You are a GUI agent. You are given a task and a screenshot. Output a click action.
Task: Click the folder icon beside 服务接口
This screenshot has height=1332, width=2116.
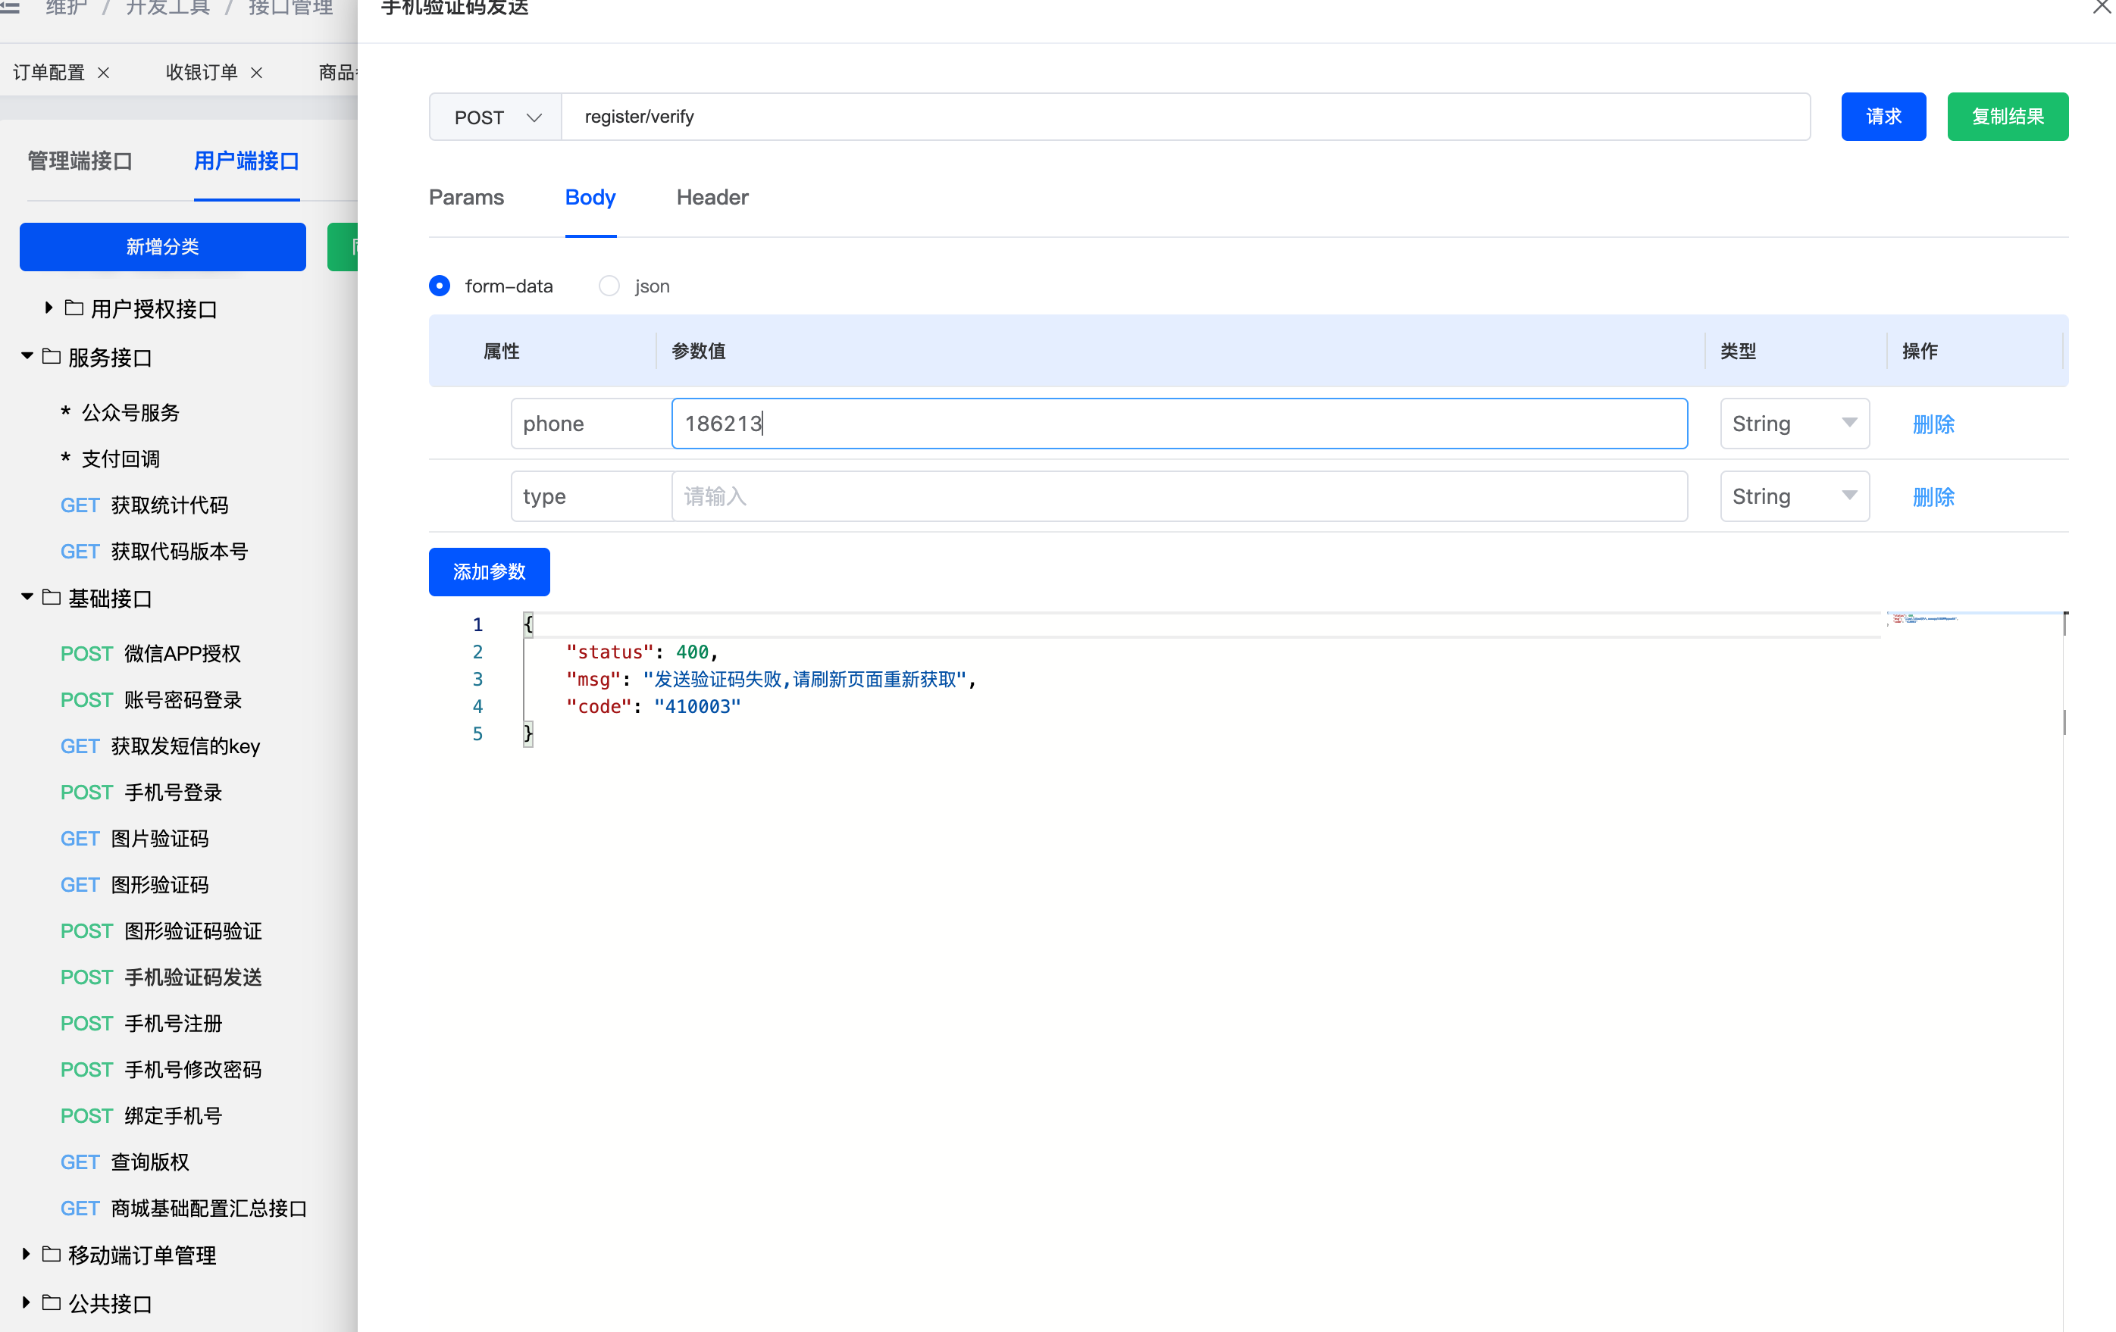[x=52, y=357]
